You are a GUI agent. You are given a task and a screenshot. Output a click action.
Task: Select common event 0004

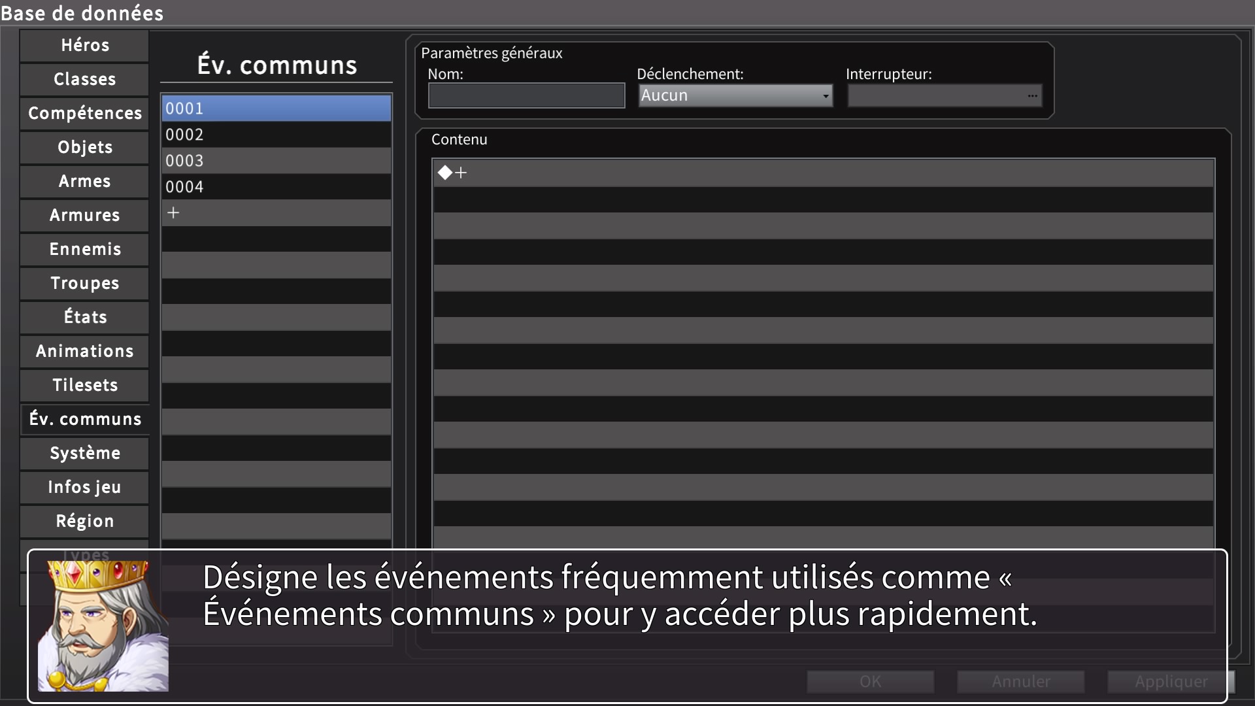tap(276, 187)
